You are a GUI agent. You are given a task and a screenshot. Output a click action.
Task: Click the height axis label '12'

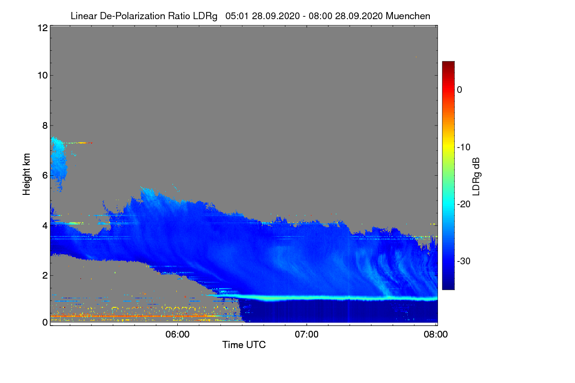[x=42, y=28]
